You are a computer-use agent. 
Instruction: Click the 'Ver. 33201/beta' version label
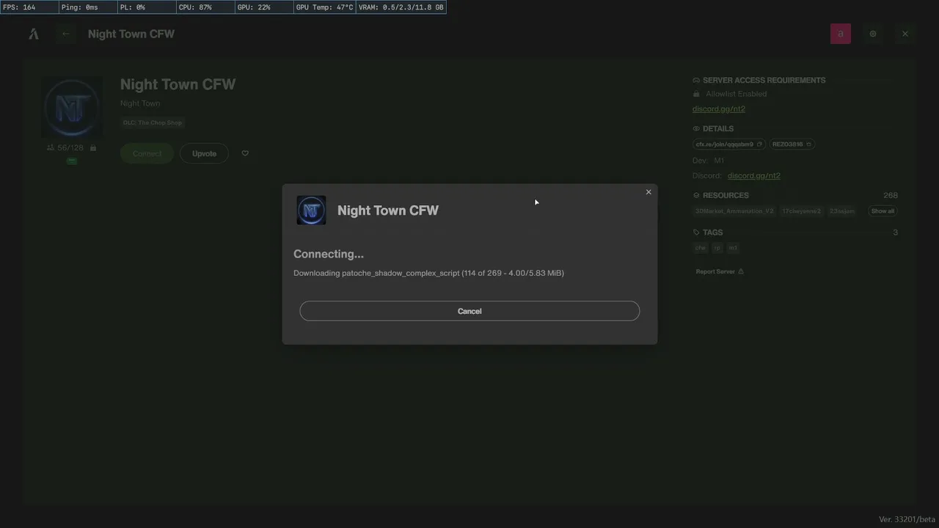(x=907, y=519)
